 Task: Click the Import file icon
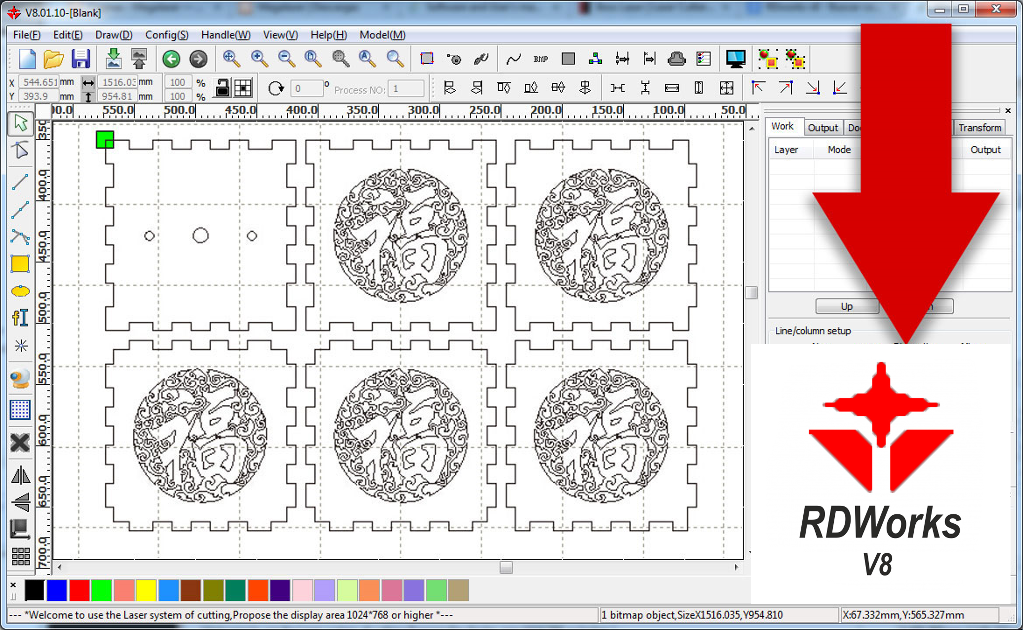(113, 59)
